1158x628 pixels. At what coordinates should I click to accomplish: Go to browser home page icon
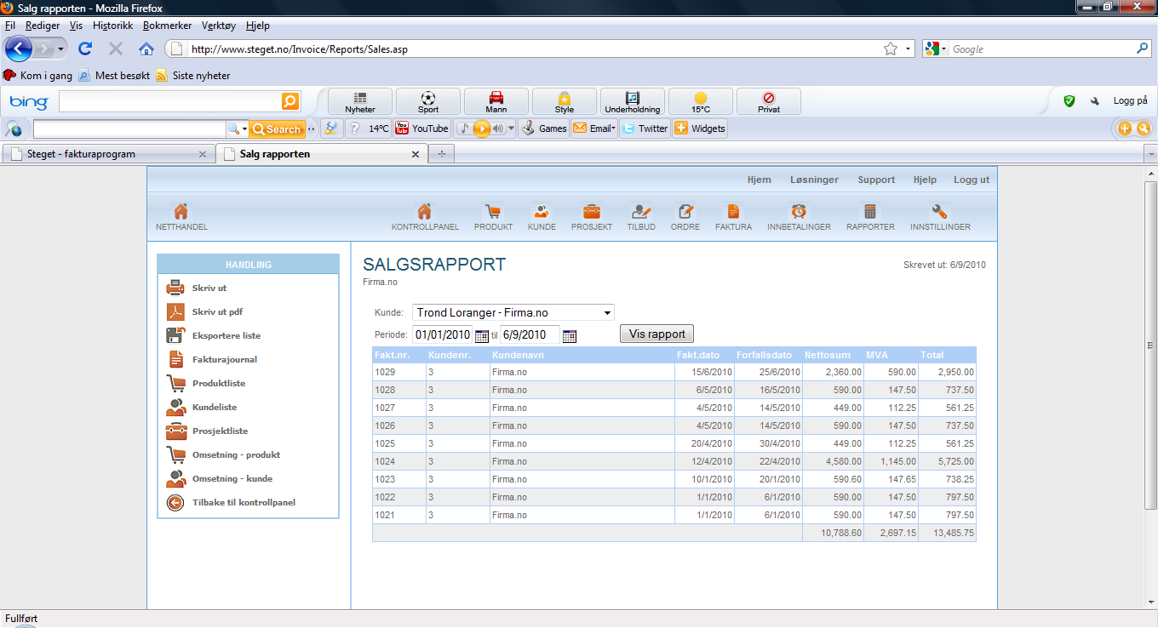tap(146, 49)
